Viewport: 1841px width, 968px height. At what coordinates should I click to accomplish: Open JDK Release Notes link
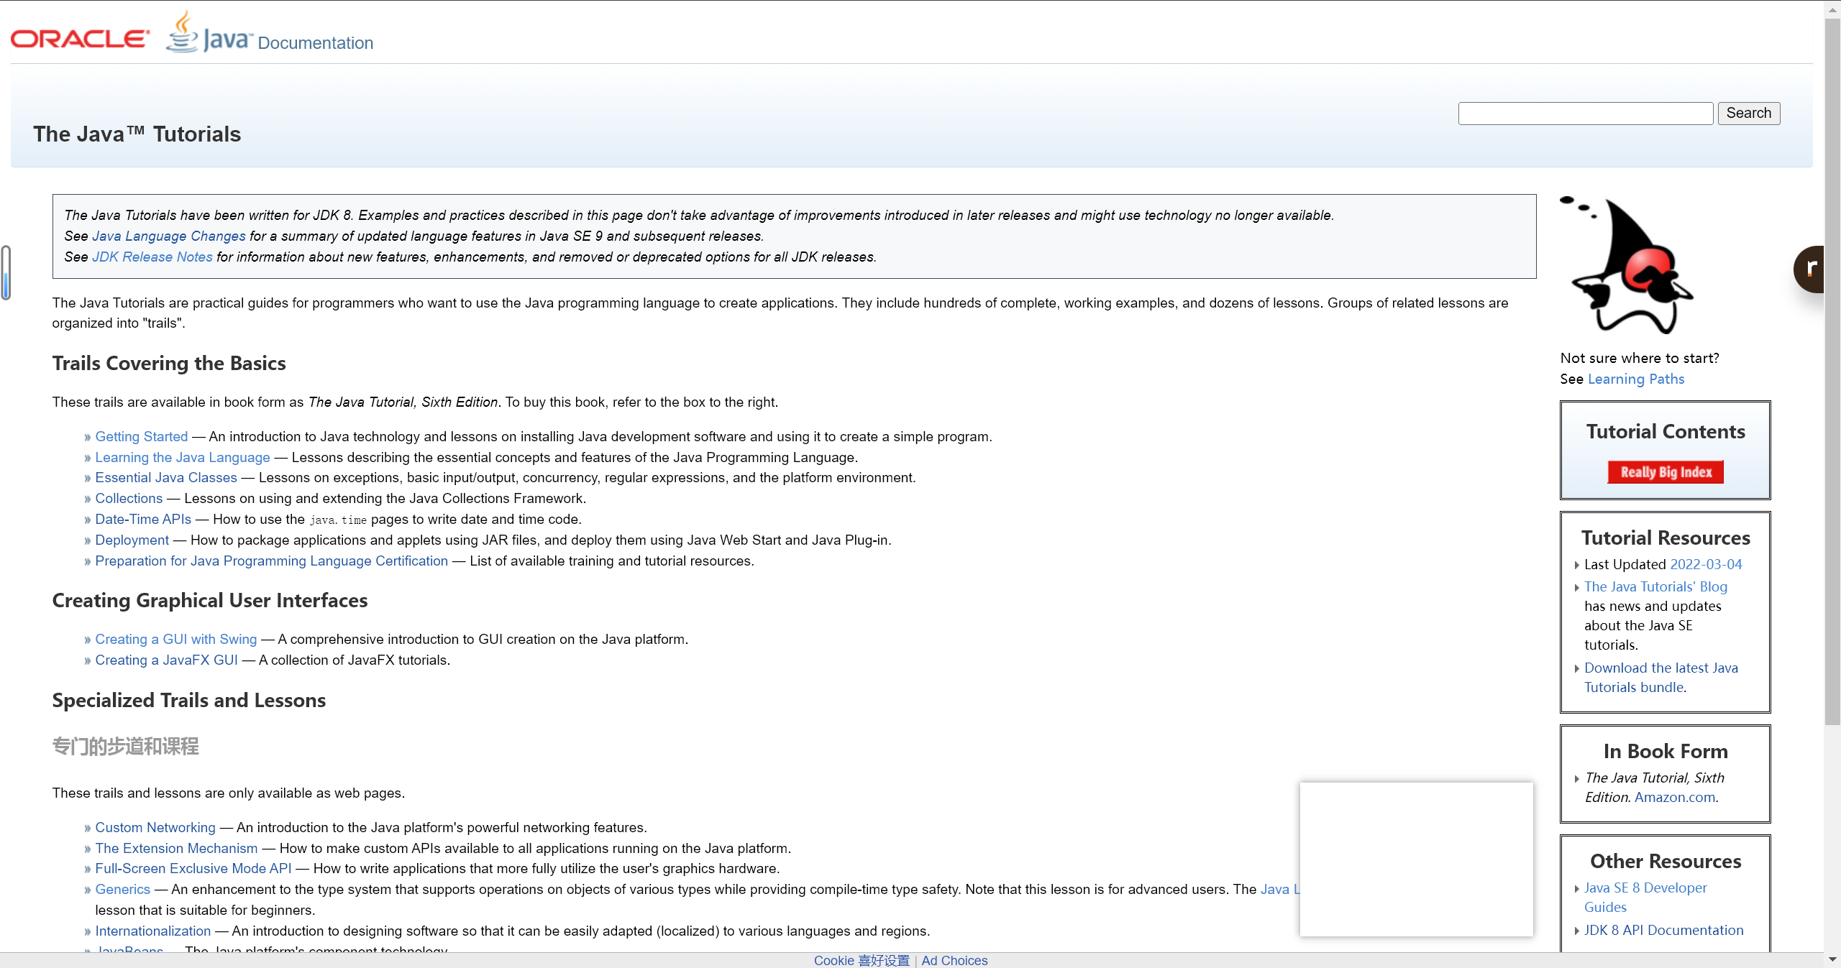coord(152,257)
